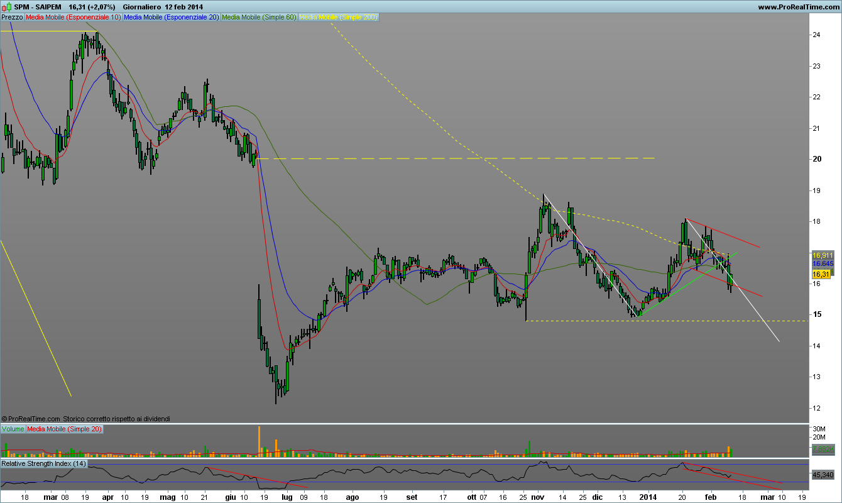Click the 24 level on price axis

point(817,35)
